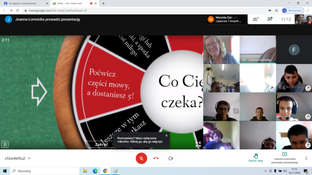Screen dimensions: 312x175
Task: Close the Meet browser tab
Action: [x=96, y=3]
